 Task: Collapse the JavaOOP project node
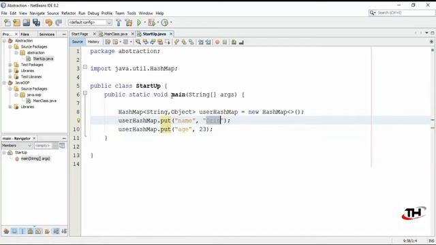(4, 83)
